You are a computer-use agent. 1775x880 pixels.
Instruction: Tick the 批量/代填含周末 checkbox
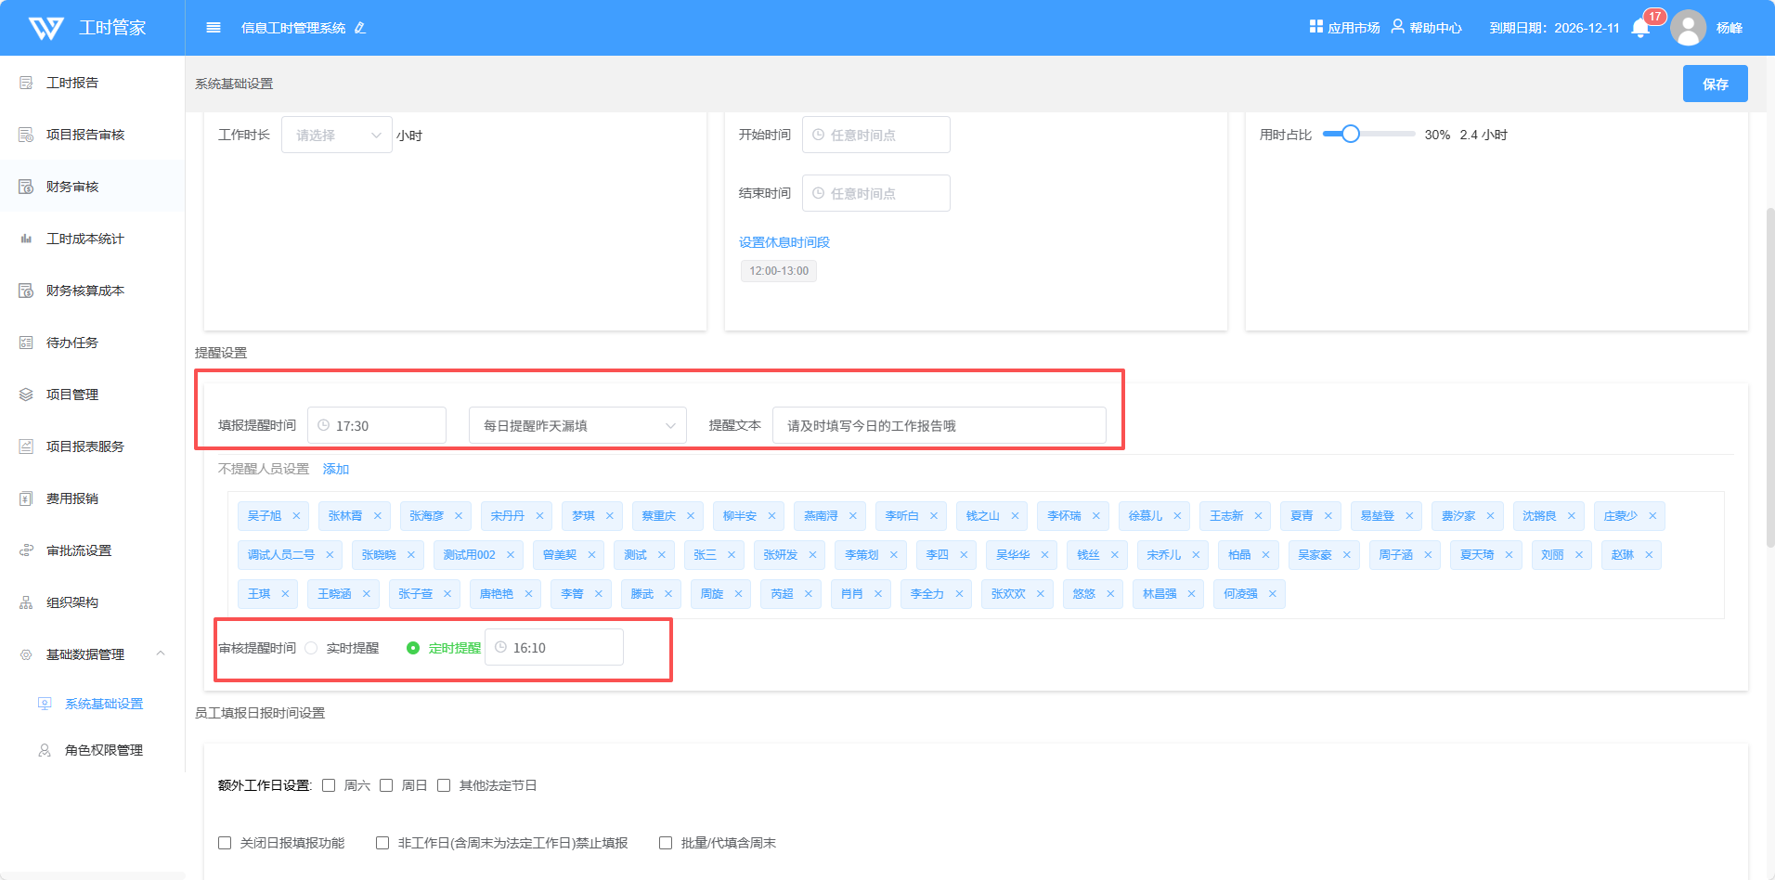(666, 843)
